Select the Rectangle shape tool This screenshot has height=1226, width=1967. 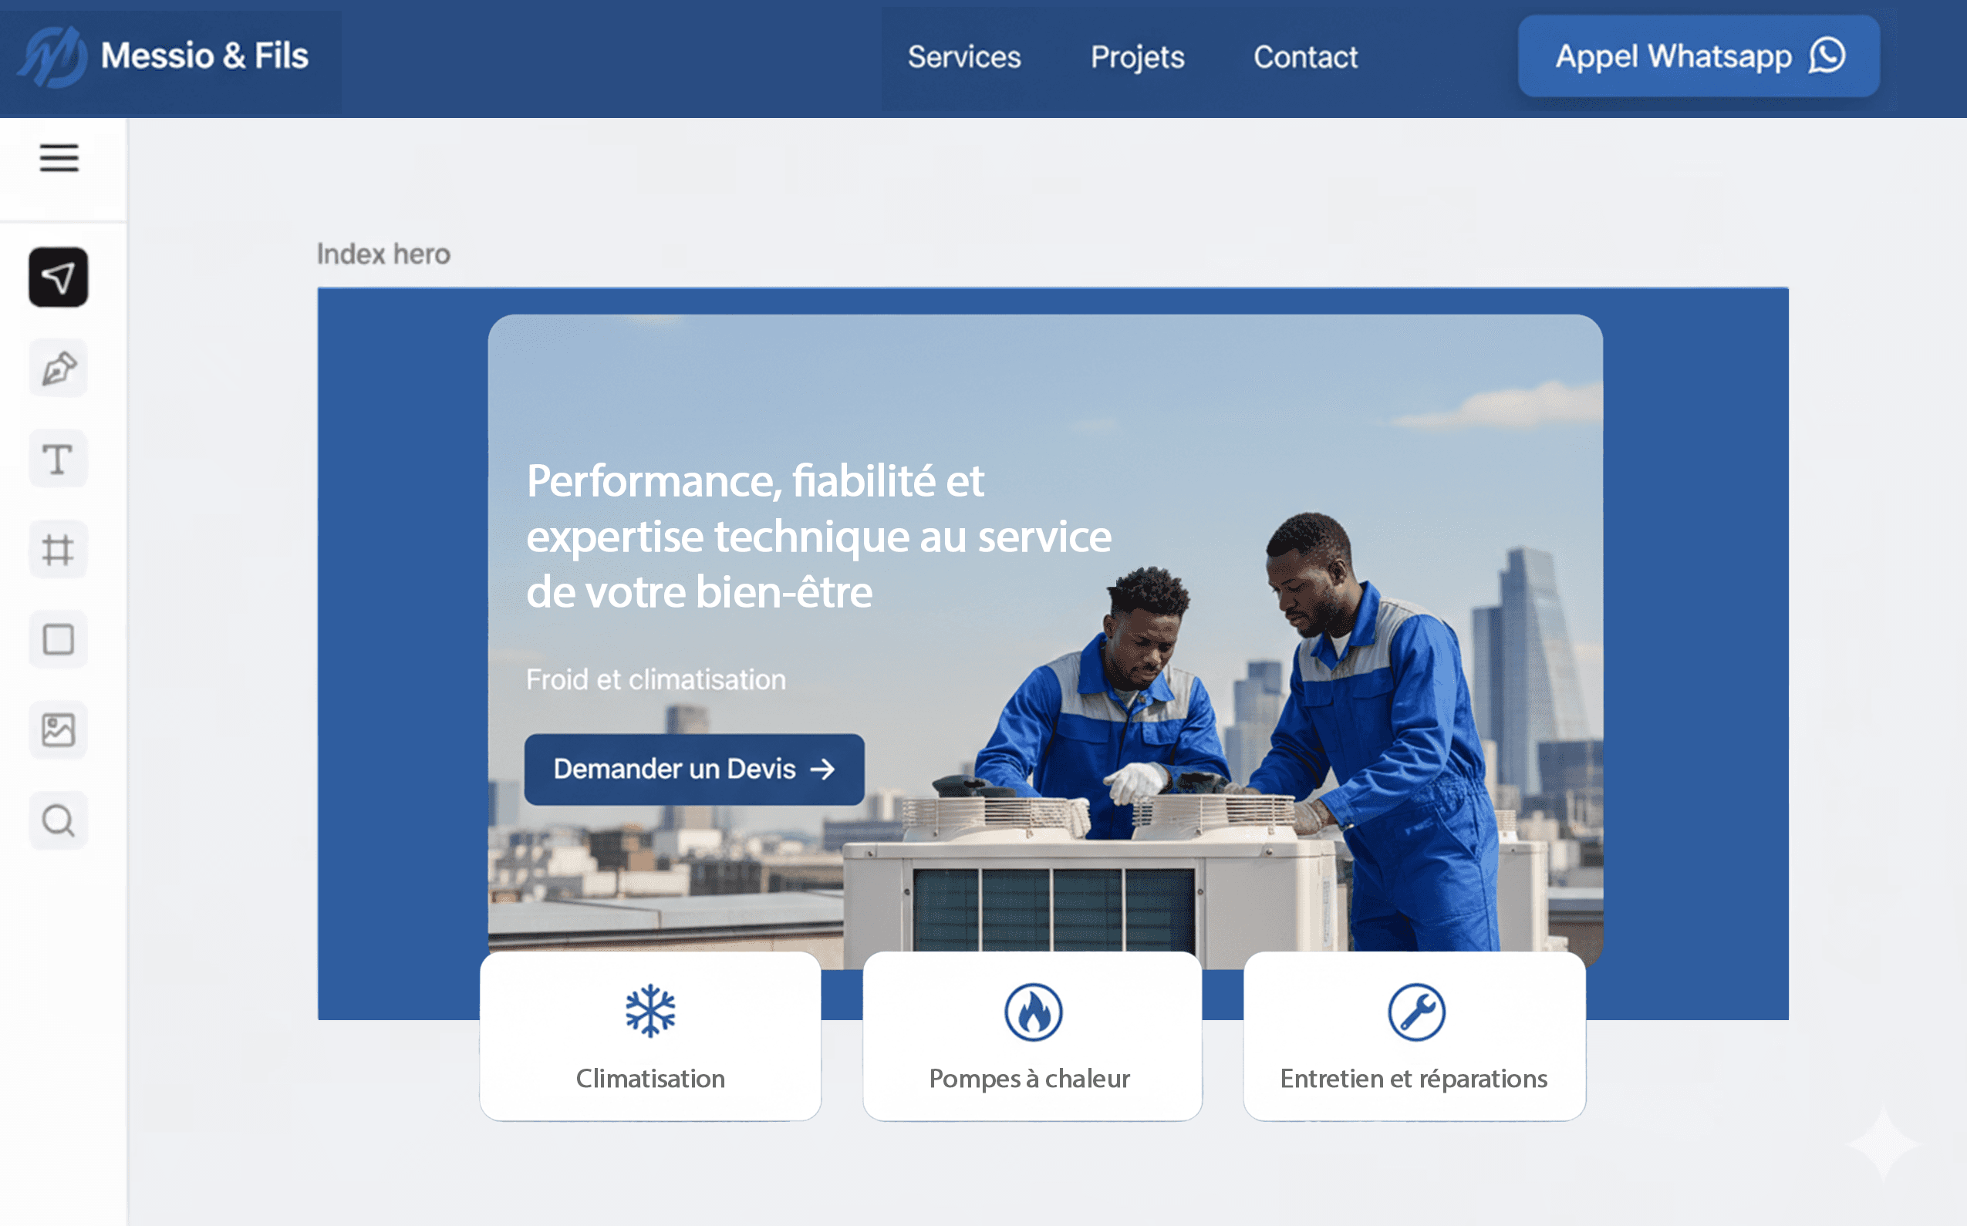click(59, 640)
